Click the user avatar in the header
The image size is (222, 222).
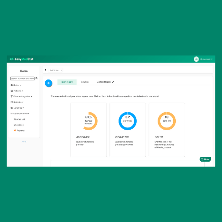[x=196, y=59]
